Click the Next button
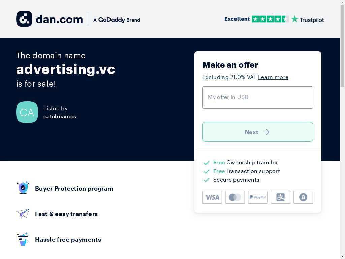 point(258,132)
